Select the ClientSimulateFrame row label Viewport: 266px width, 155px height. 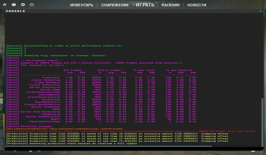click(x=43, y=92)
